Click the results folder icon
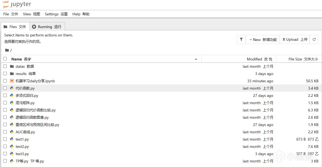The height and width of the screenshot is (167, 322). tap(12, 74)
